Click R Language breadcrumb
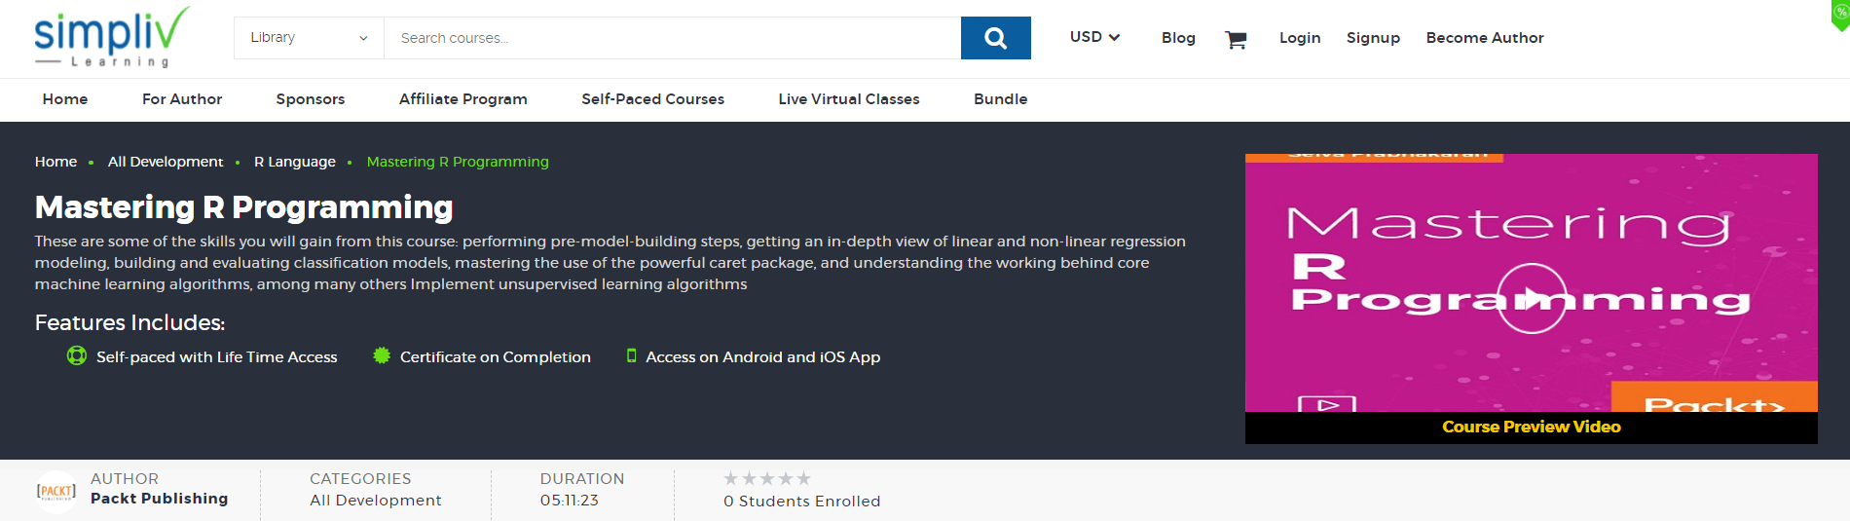 click(x=295, y=162)
